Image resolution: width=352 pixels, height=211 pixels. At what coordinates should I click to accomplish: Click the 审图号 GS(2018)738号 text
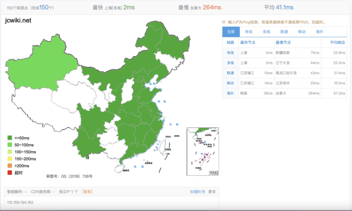click(x=69, y=176)
